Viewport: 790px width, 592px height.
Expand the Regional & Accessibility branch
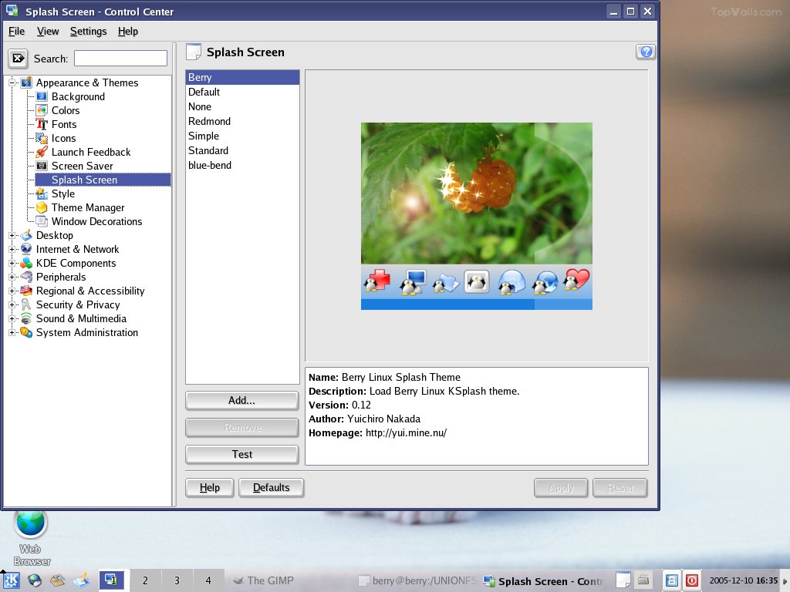[12, 291]
